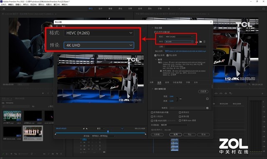Screen dimensions: 267x159
Task: Open preview zoom Fit dropdown
Action: pos(101,129)
